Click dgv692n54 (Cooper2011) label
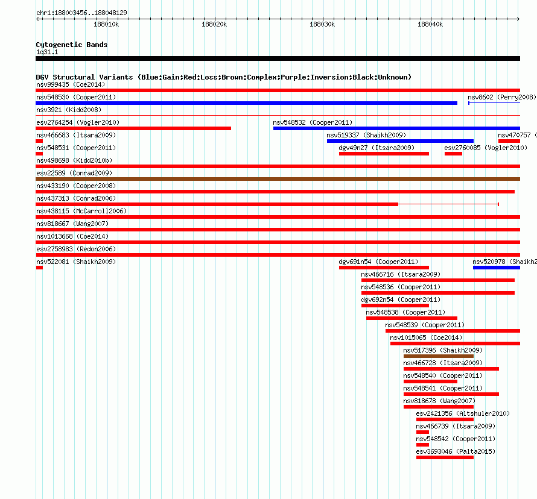 point(401,300)
